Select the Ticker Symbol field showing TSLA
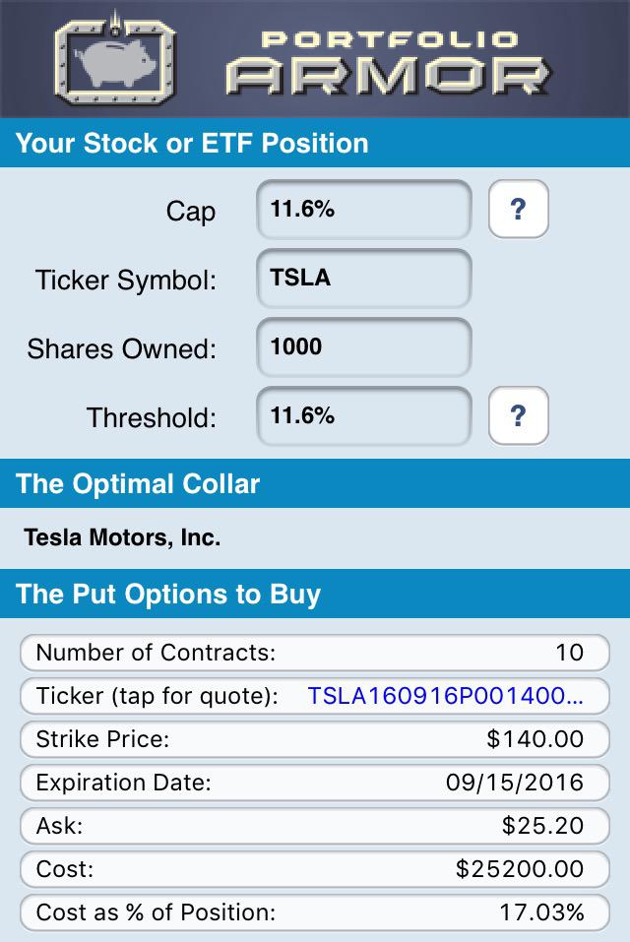Image resolution: width=630 pixels, height=942 pixels. coord(364,279)
